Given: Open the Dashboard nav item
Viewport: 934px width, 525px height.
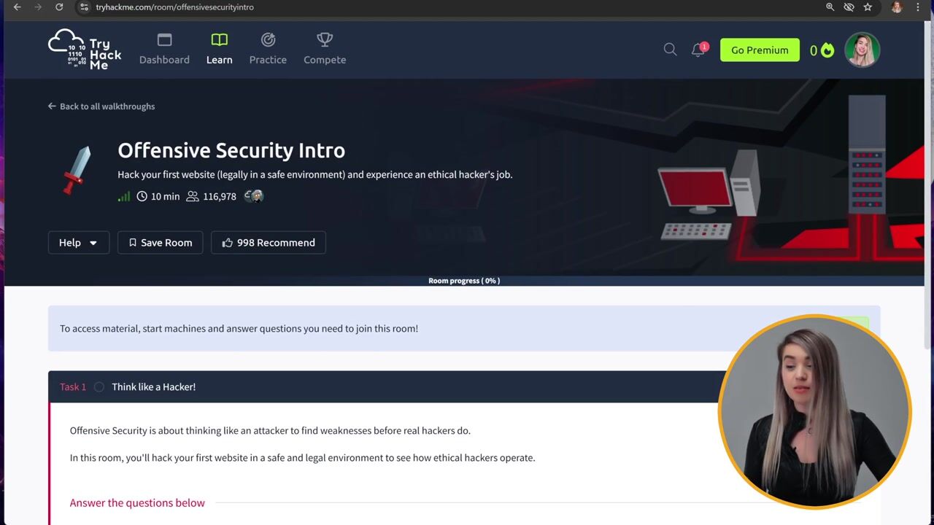Looking at the screenshot, I should [164, 50].
